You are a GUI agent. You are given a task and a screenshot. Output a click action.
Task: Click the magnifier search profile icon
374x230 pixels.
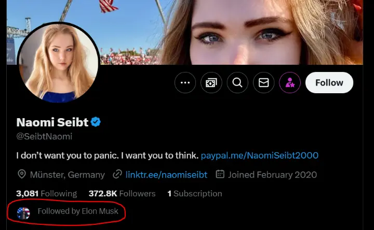[237, 82]
